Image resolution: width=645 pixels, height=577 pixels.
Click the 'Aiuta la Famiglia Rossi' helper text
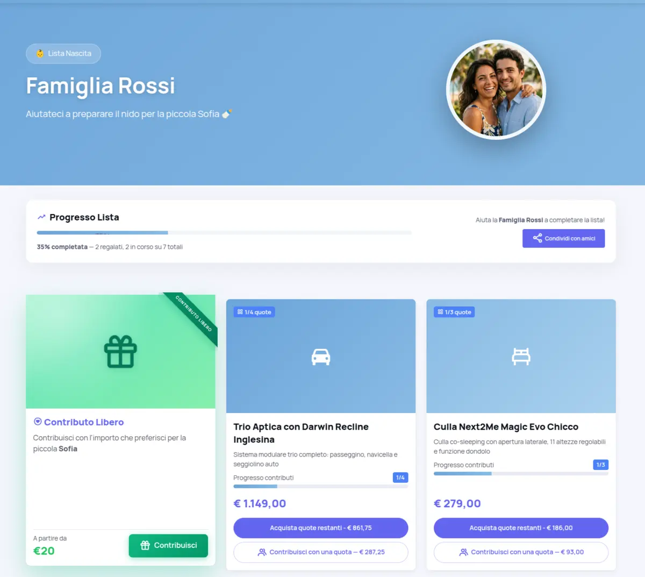point(540,220)
